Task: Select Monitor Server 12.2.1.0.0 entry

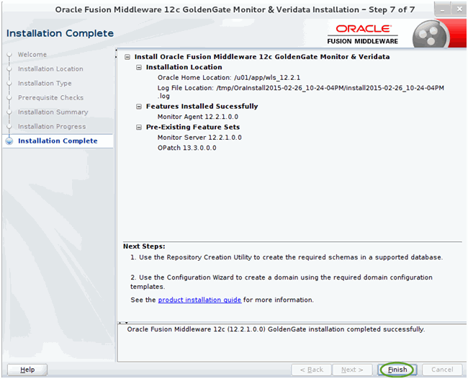Action: [199, 138]
